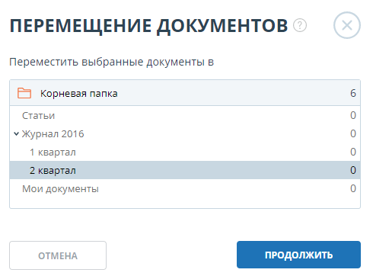Click the Перемещение документов heading
This screenshot has width=373, height=276.
click(148, 26)
